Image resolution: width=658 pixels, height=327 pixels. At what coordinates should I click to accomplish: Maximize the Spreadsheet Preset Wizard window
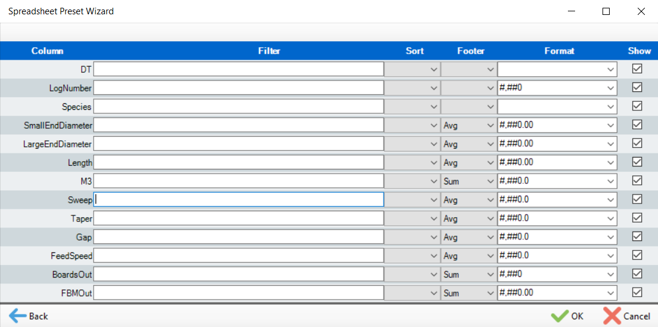tap(606, 11)
